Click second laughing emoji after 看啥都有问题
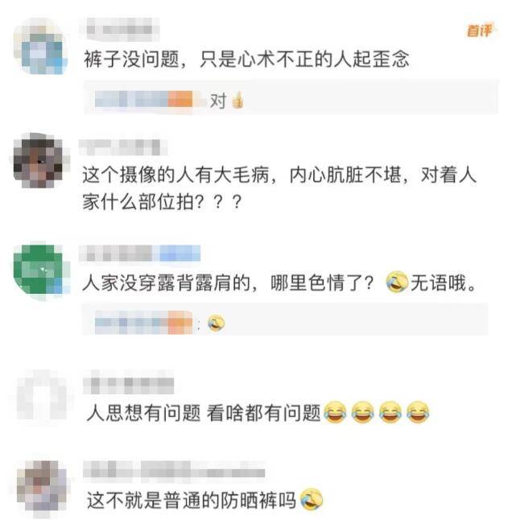The height and width of the screenshot is (528, 516). [362, 411]
